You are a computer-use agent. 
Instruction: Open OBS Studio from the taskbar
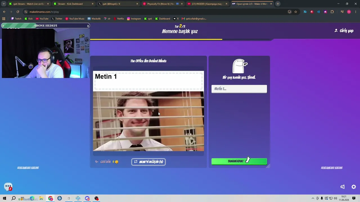[x=96, y=198]
